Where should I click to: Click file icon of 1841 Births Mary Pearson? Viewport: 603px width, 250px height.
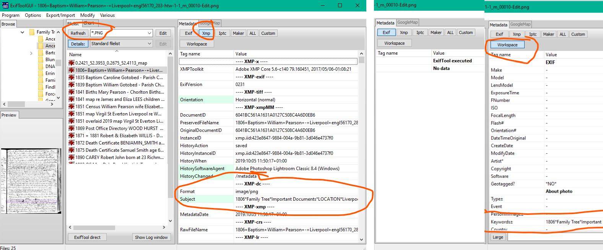[x=71, y=92]
